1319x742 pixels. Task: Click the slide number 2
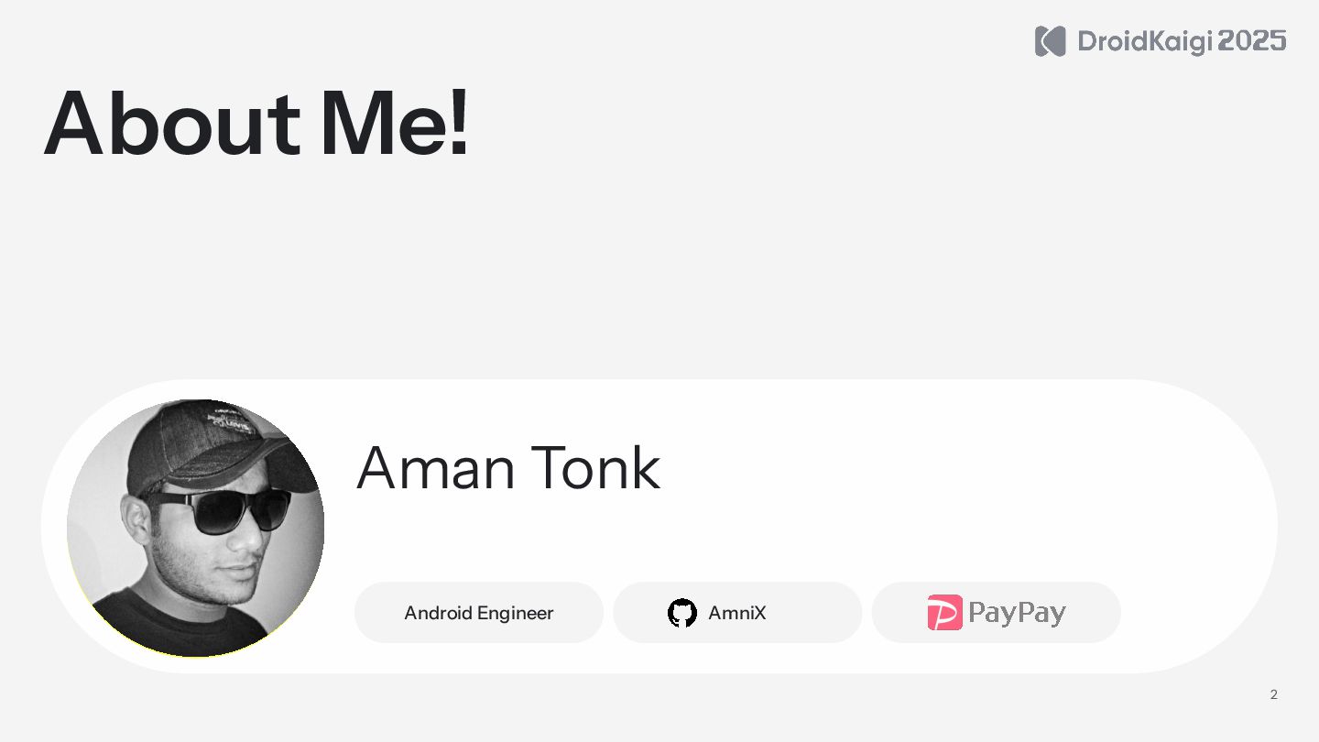(x=1273, y=694)
